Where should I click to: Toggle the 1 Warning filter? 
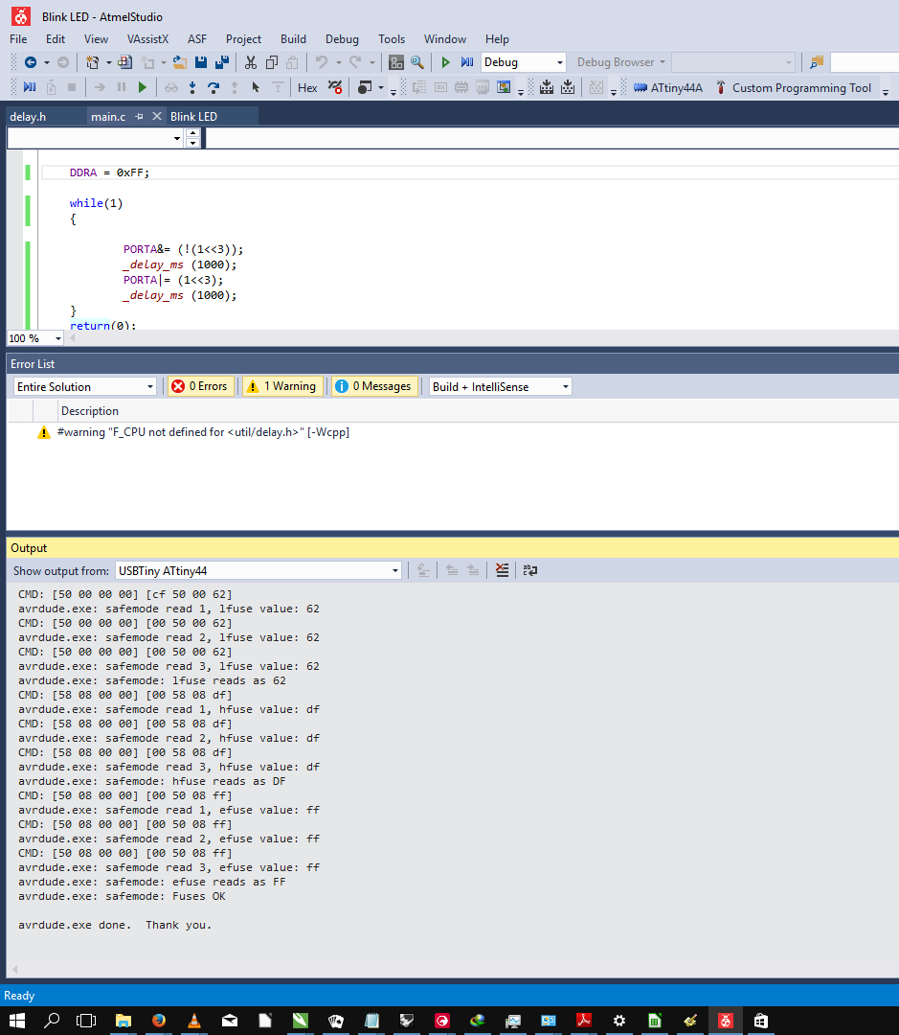[281, 386]
